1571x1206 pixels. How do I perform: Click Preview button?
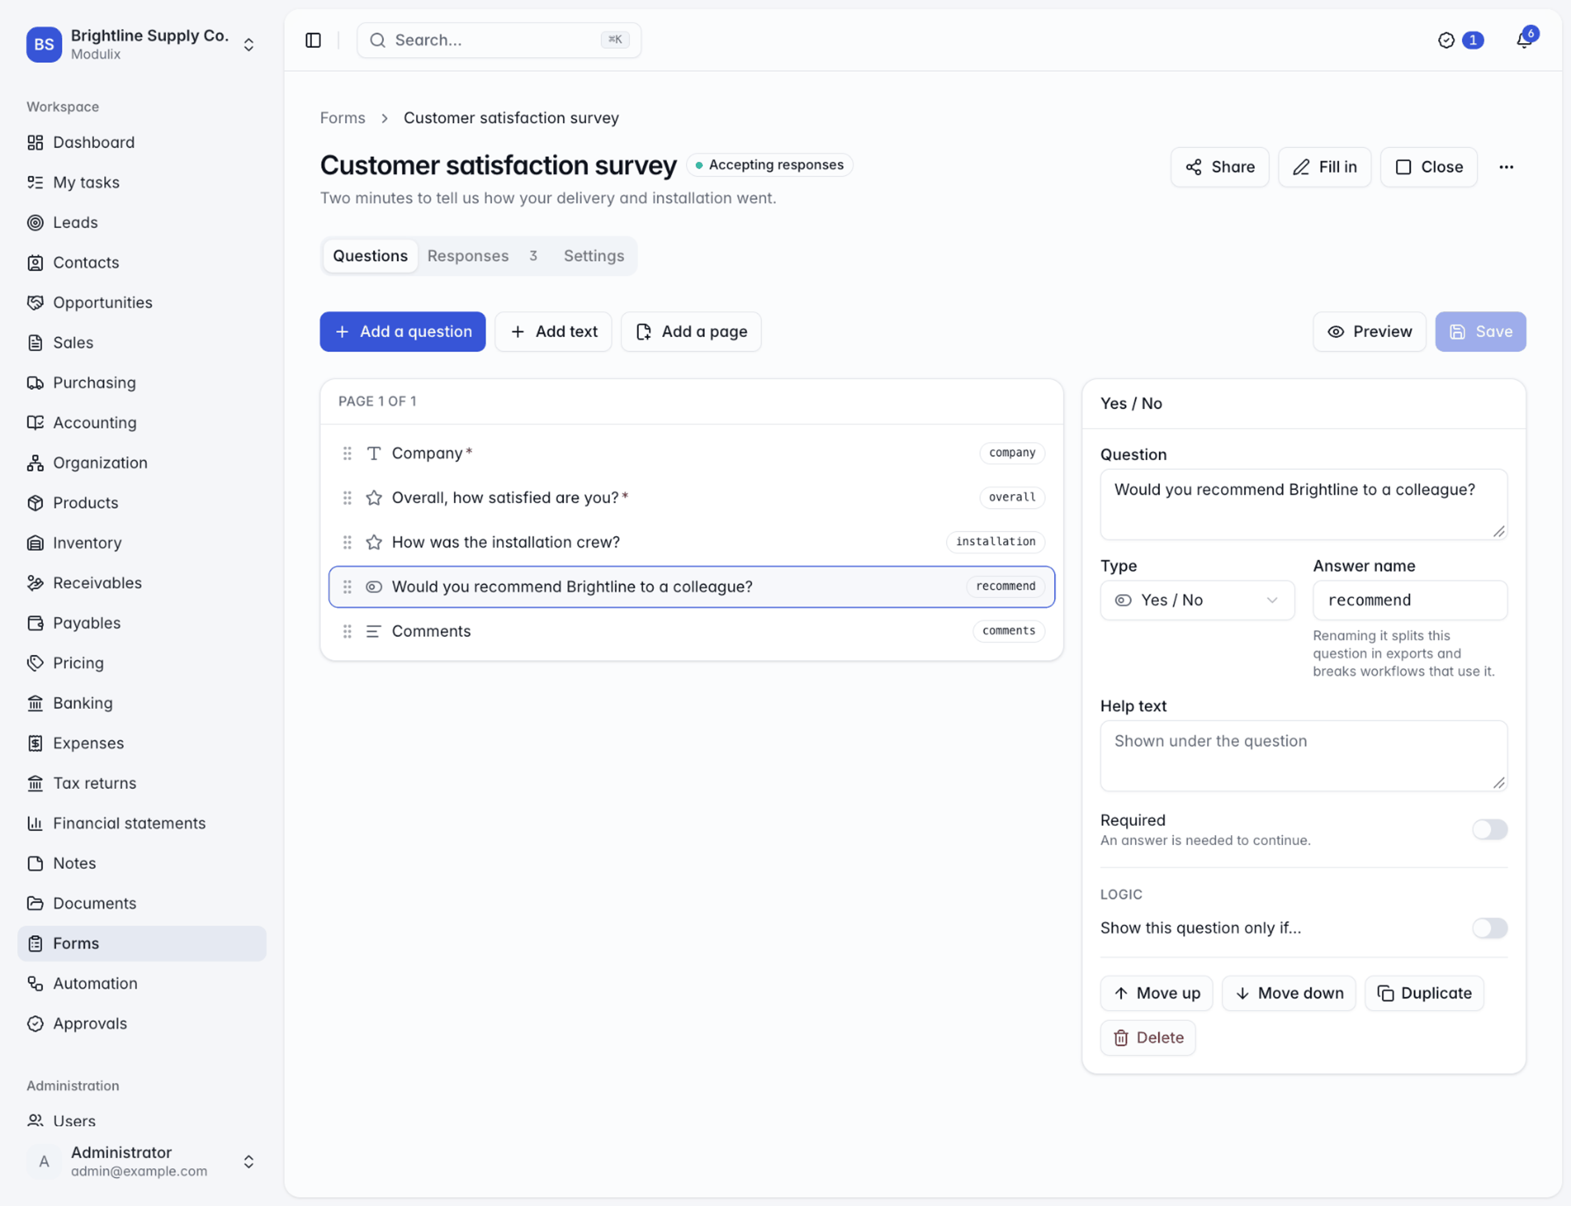pos(1369,331)
